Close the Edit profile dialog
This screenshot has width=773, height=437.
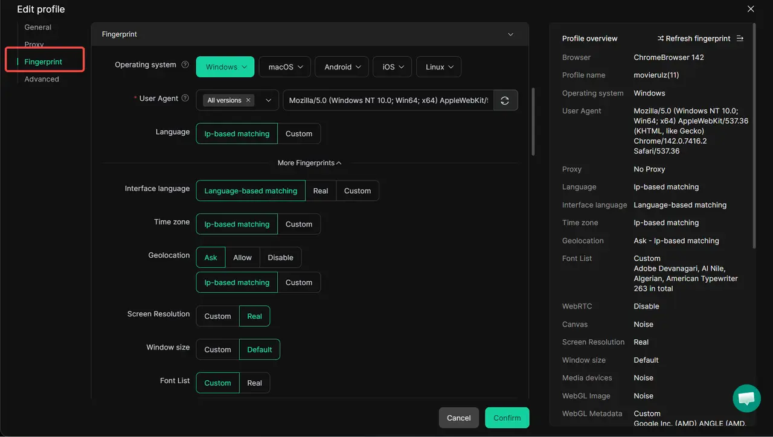pyautogui.click(x=751, y=9)
